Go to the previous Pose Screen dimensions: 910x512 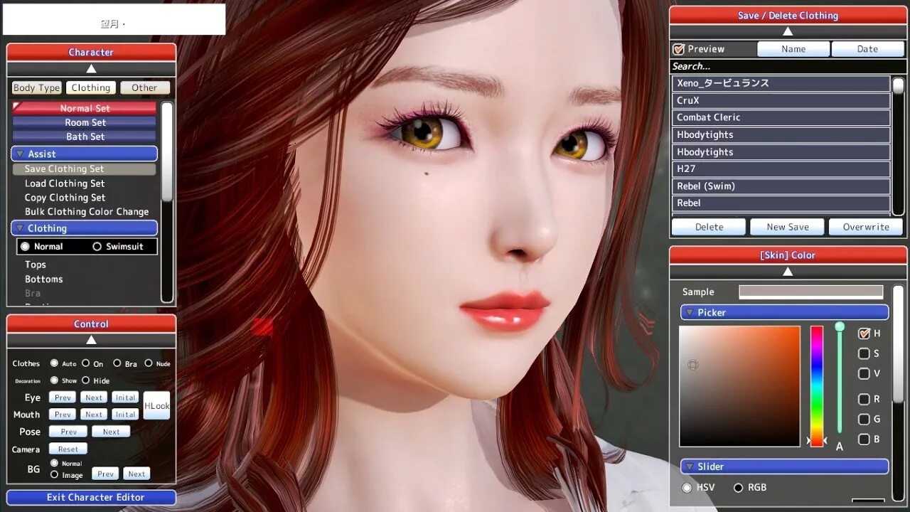pyautogui.click(x=68, y=432)
